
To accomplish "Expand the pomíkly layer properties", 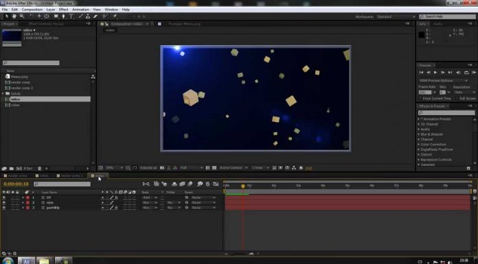I will coord(23,208).
